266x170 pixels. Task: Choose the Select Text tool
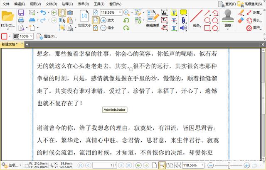coord(62,20)
